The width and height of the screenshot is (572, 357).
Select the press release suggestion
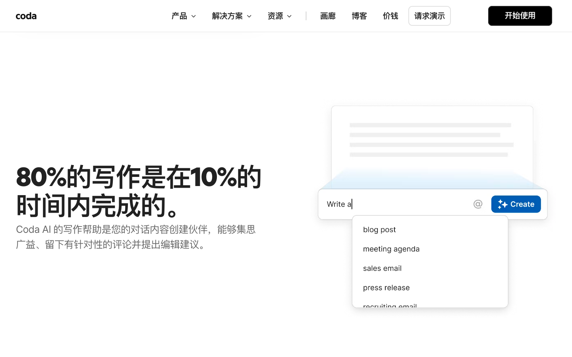point(386,288)
